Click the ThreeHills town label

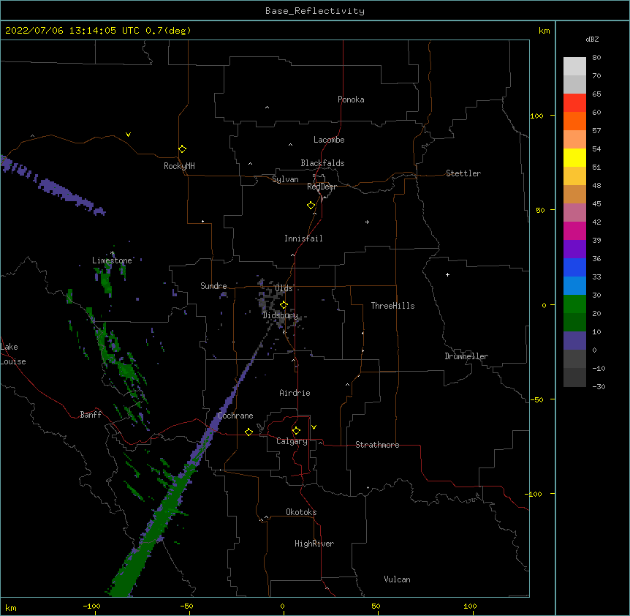click(x=392, y=306)
